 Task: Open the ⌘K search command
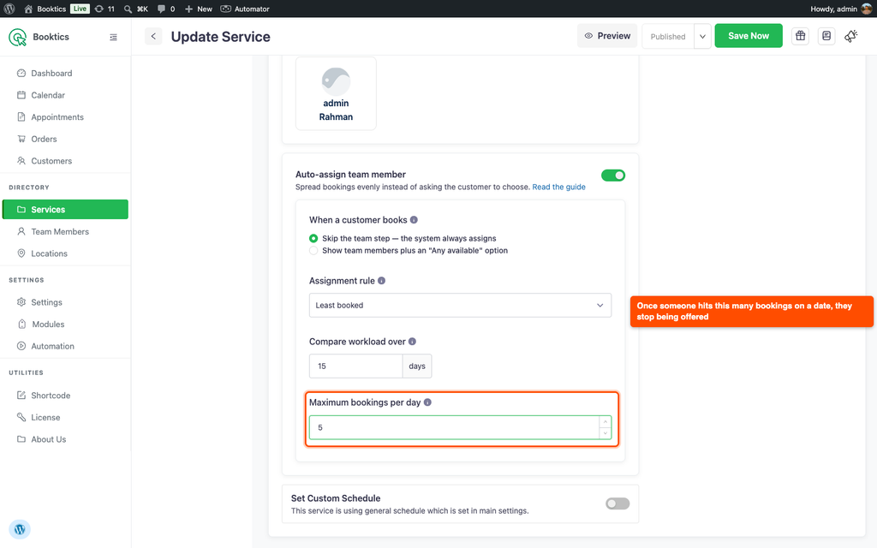[136, 9]
